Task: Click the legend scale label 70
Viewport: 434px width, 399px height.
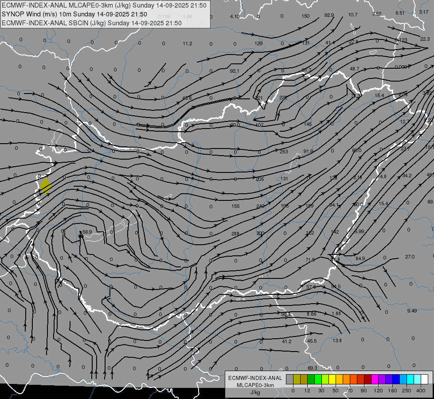Action: pyautogui.click(x=350, y=391)
